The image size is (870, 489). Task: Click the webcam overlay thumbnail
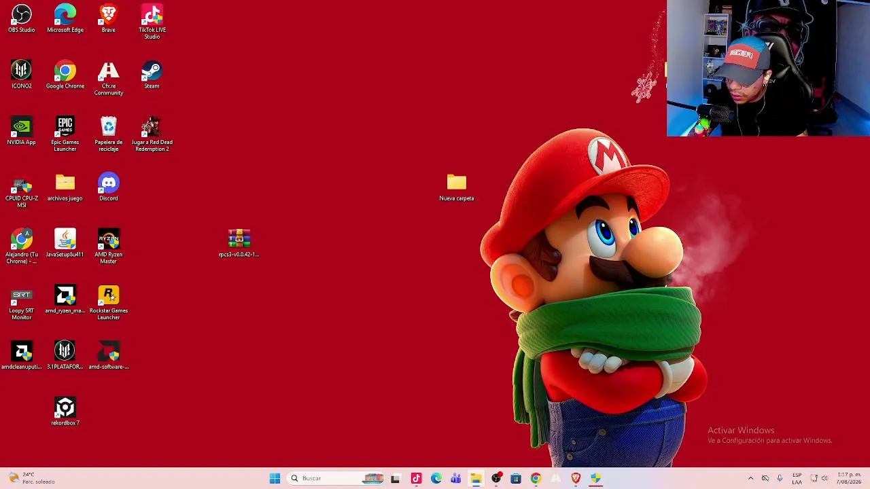[x=768, y=68]
